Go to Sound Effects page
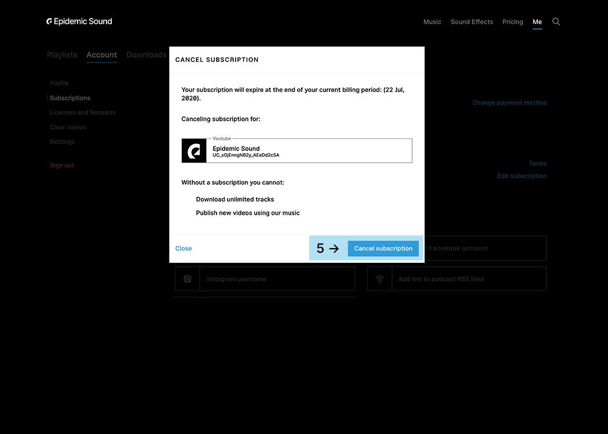The width and height of the screenshot is (608, 434). pyautogui.click(x=472, y=22)
